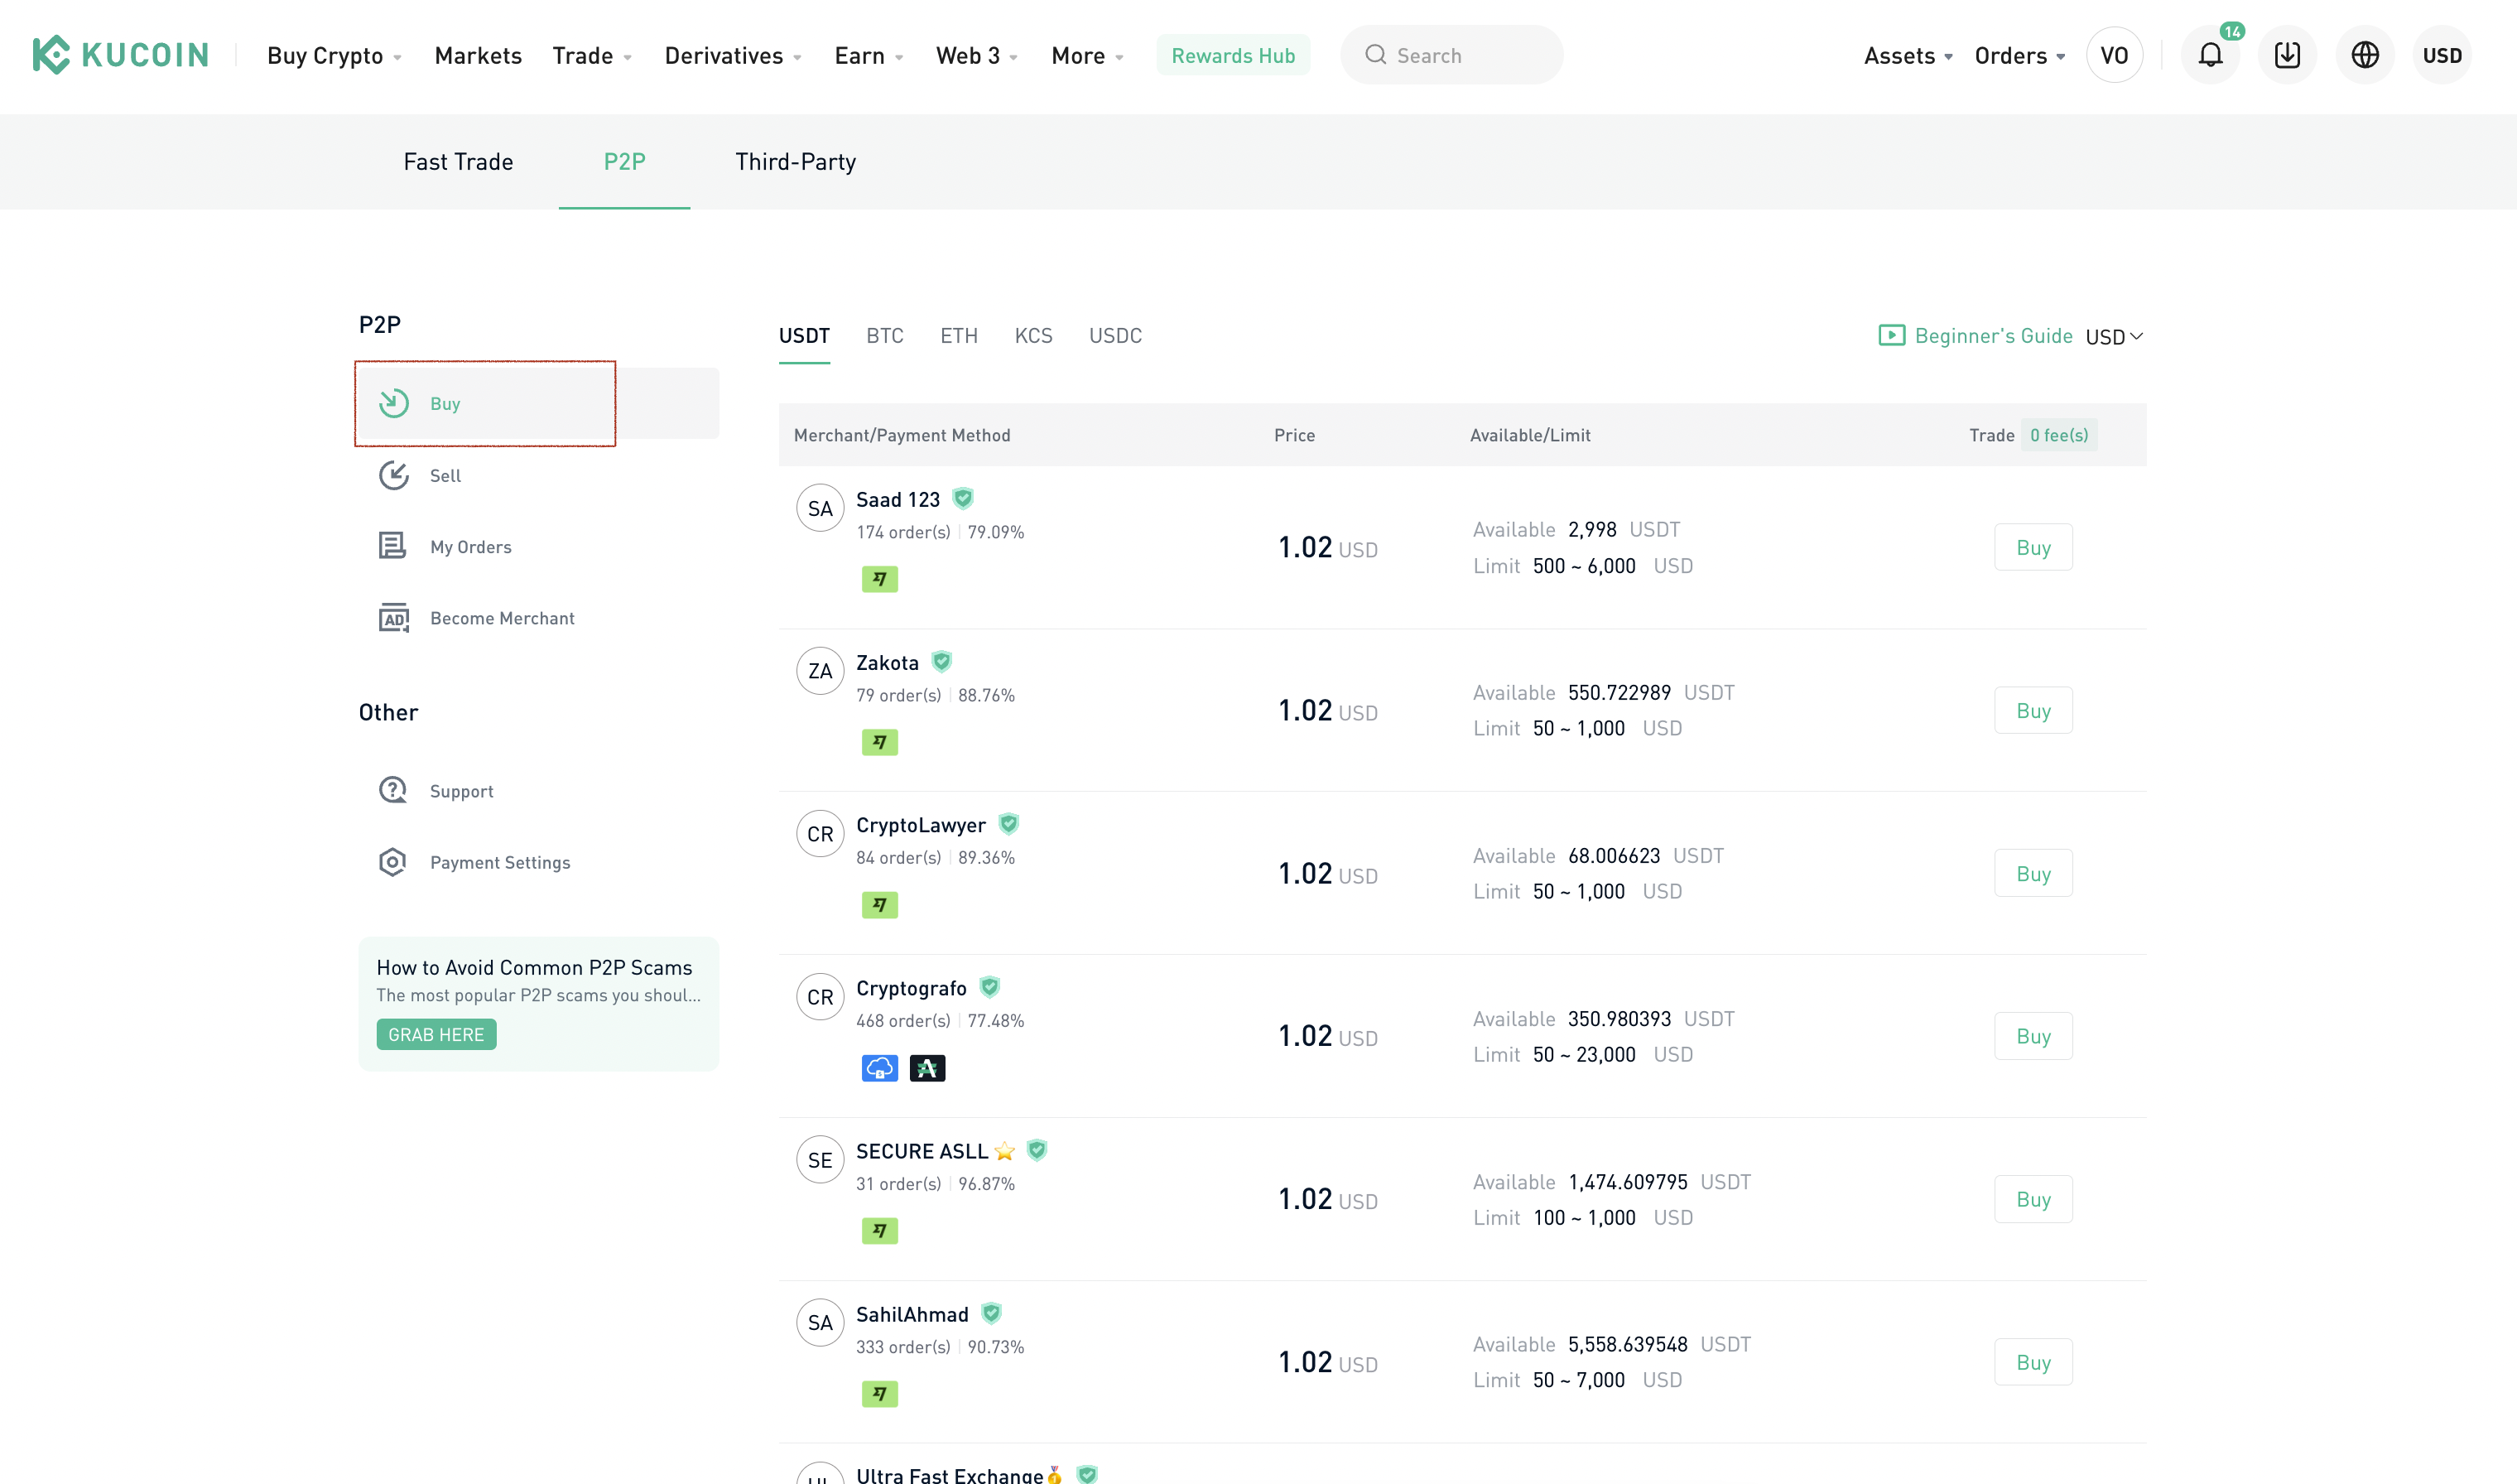Click the download icon in top navigation bar

coord(2288,55)
